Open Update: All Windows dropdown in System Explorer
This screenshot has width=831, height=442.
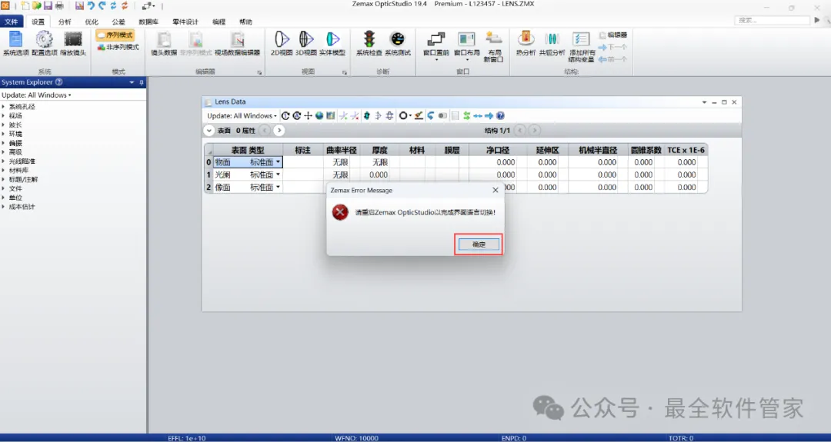point(36,95)
